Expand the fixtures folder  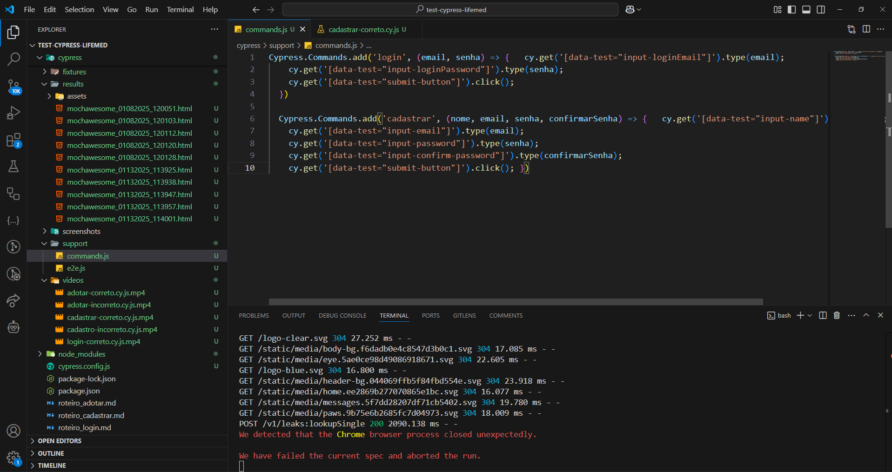click(x=45, y=72)
